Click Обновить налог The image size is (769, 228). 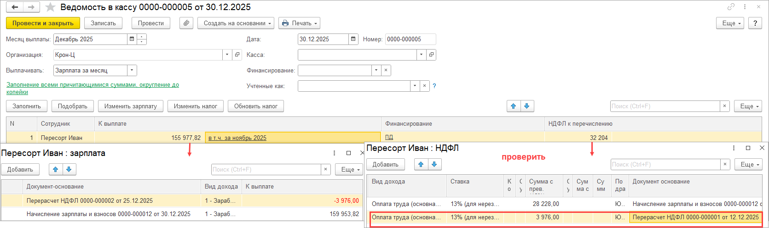256,106
